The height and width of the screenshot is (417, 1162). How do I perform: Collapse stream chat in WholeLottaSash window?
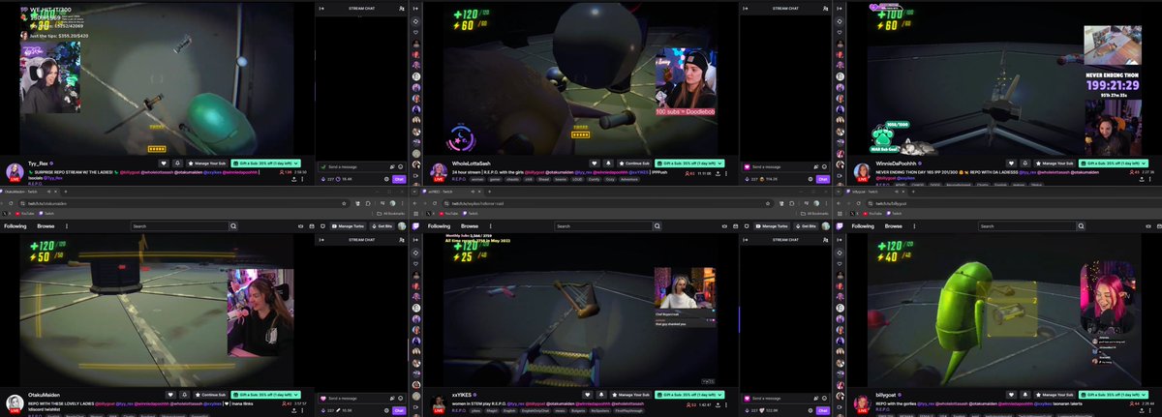click(x=745, y=8)
